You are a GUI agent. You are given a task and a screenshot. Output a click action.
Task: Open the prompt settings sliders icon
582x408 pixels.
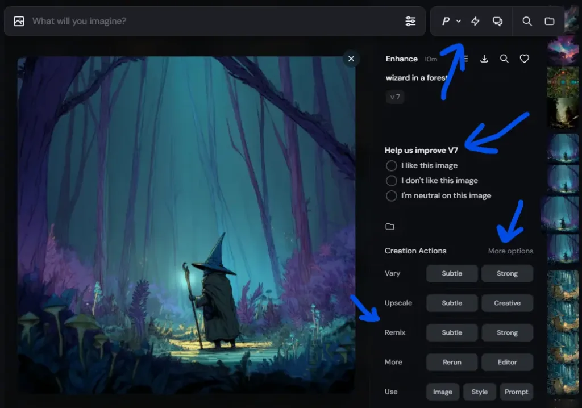tap(410, 21)
